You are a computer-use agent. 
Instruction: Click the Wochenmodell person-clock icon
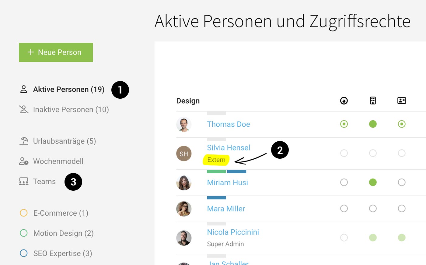(24, 161)
